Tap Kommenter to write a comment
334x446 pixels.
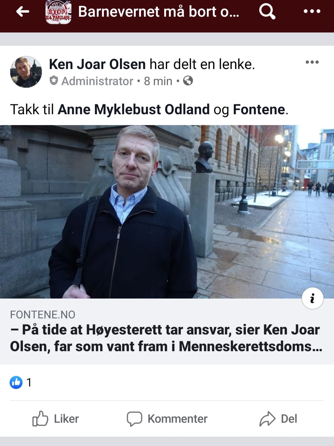click(x=167, y=419)
